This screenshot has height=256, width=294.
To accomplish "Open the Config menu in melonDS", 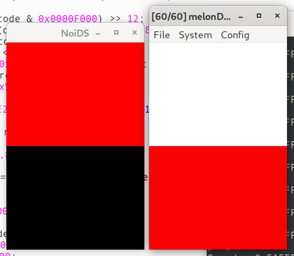I will tap(235, 35).
